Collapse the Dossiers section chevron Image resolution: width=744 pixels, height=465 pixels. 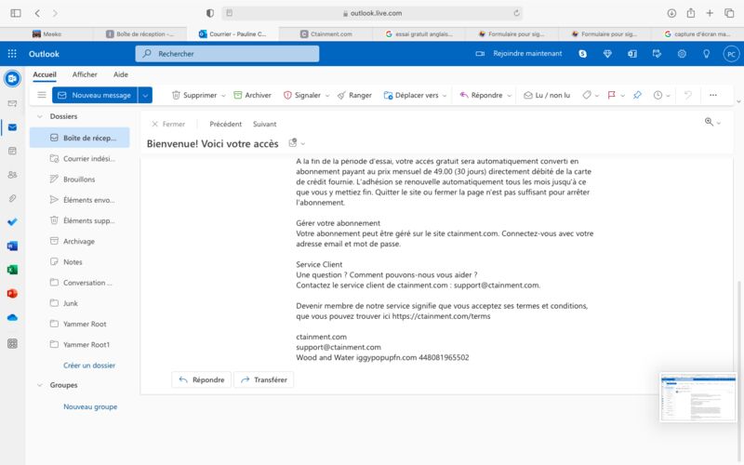click(x=40, y=116)
